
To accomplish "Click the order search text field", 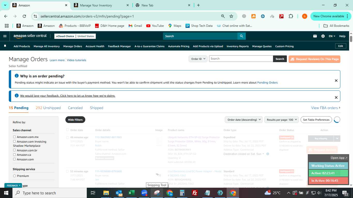I will [x=241, y=59].
